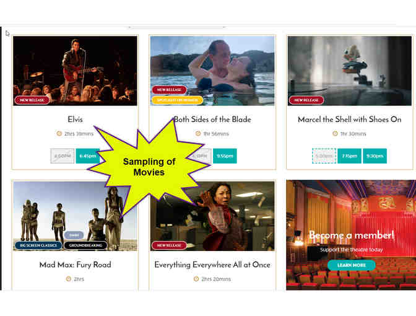Click the Groundbreaking badge on Mad Max
Screen dimensions: 416x316
85,245
